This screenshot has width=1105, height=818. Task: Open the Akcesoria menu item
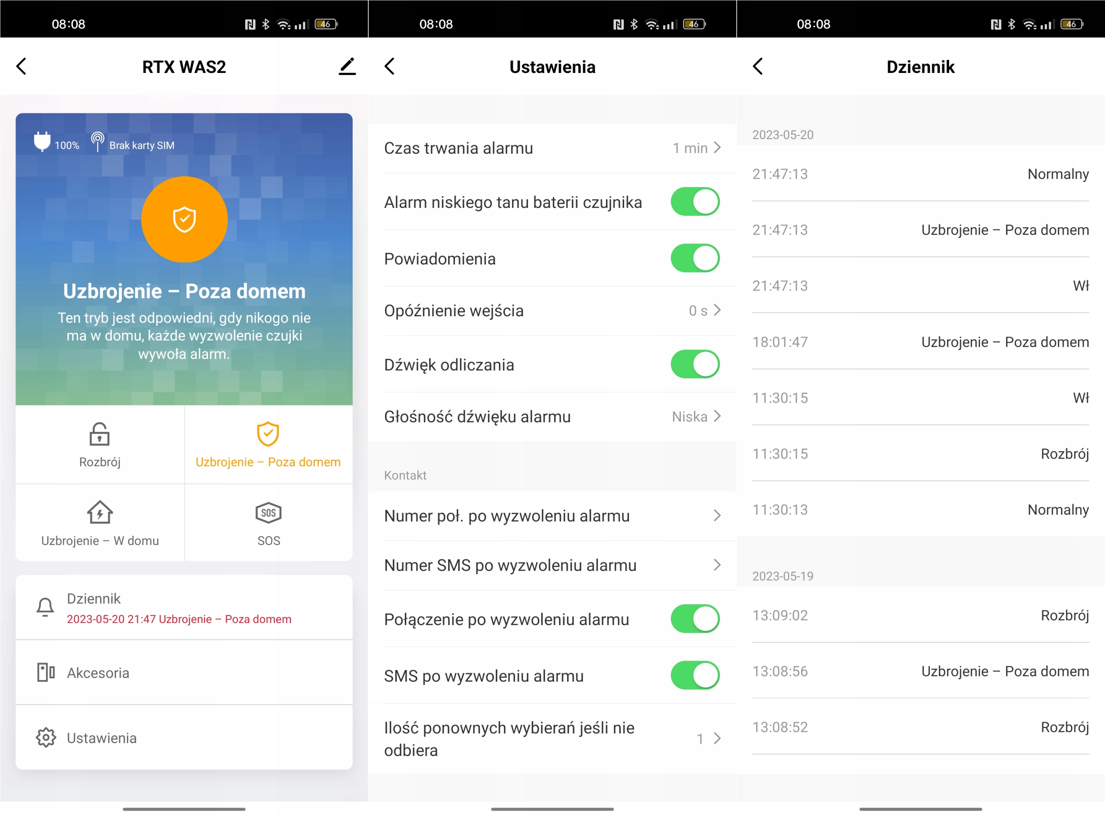[184, 673]
